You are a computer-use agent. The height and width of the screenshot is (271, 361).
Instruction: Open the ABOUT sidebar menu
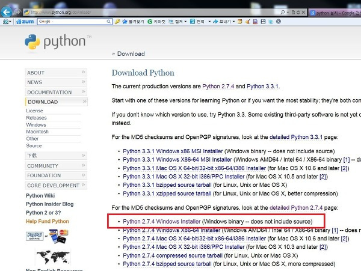pyautogui.click(x=56, y=73)
